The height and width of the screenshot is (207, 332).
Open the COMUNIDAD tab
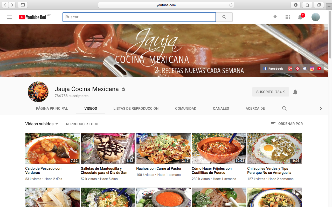tap(186, 108)
